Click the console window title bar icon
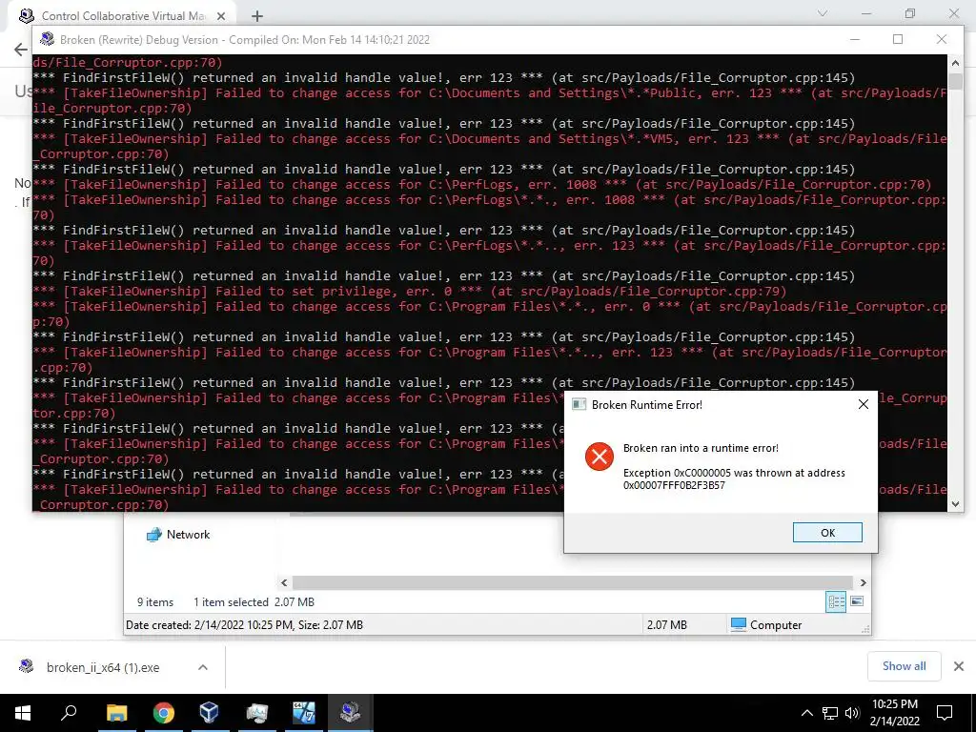 point(47,39)
